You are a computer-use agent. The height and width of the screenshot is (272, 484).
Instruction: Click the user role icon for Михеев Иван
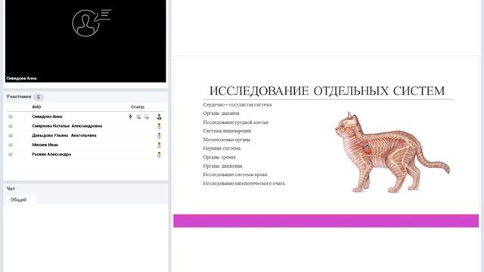159,145
